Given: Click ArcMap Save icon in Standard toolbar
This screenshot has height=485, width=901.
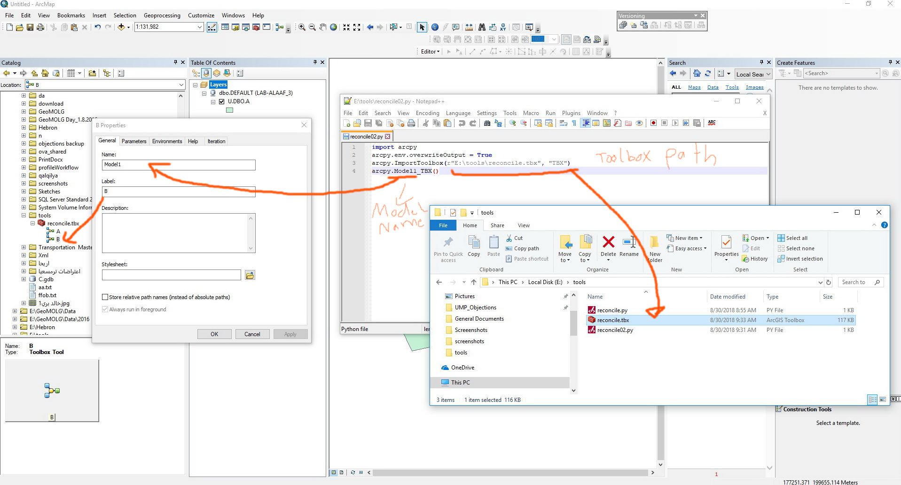Looking at the screenshot, I should click(30, 27).
